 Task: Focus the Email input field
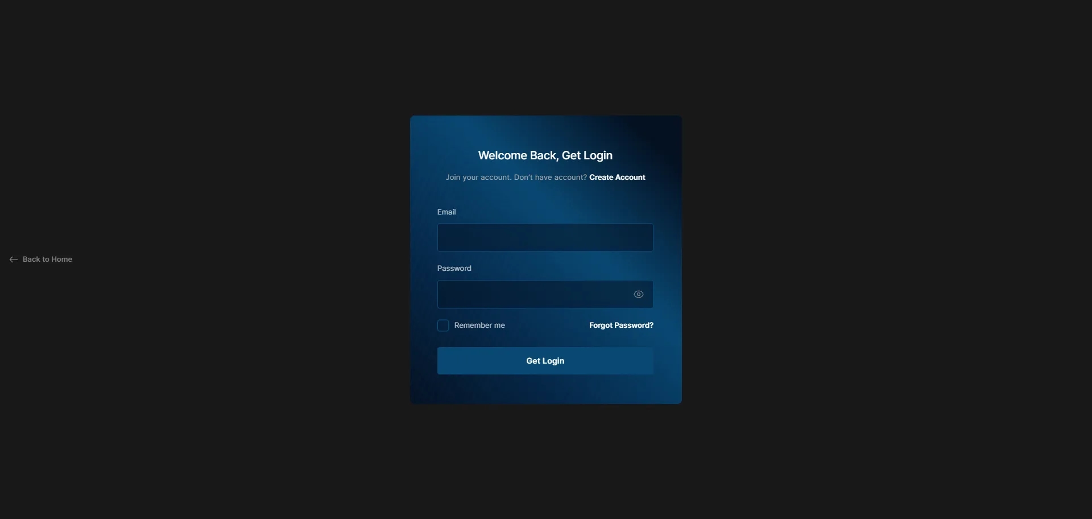pos(545,237)
